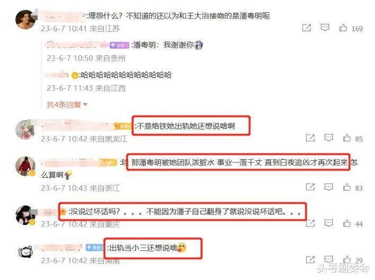Like the comment with 29 likes
The width and height of the screenshot is (375, 280).
(x=347, y=259)
